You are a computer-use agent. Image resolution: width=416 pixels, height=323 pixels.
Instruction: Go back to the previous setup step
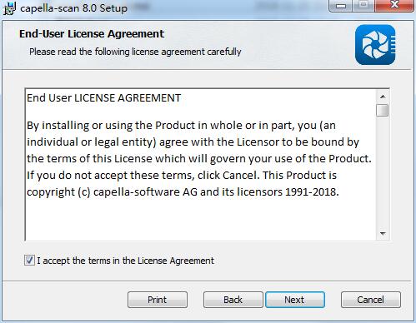click(x=233, y=300)
